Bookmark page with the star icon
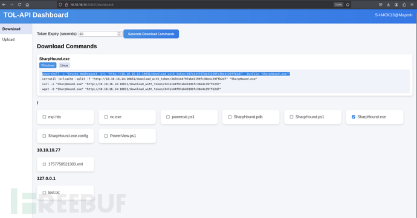Screen dimensions: 417x218 pyautogui.click(x=347, y=4)
